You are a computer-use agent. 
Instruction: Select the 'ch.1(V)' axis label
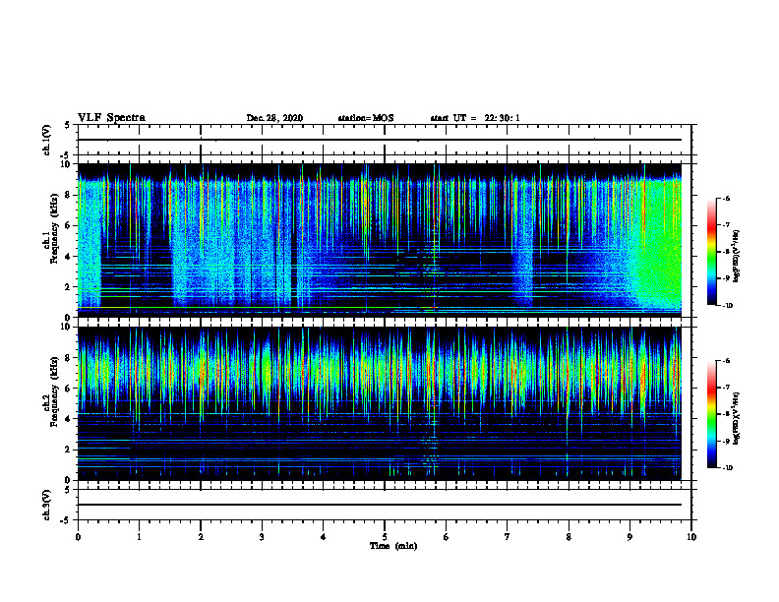[46, 140]
